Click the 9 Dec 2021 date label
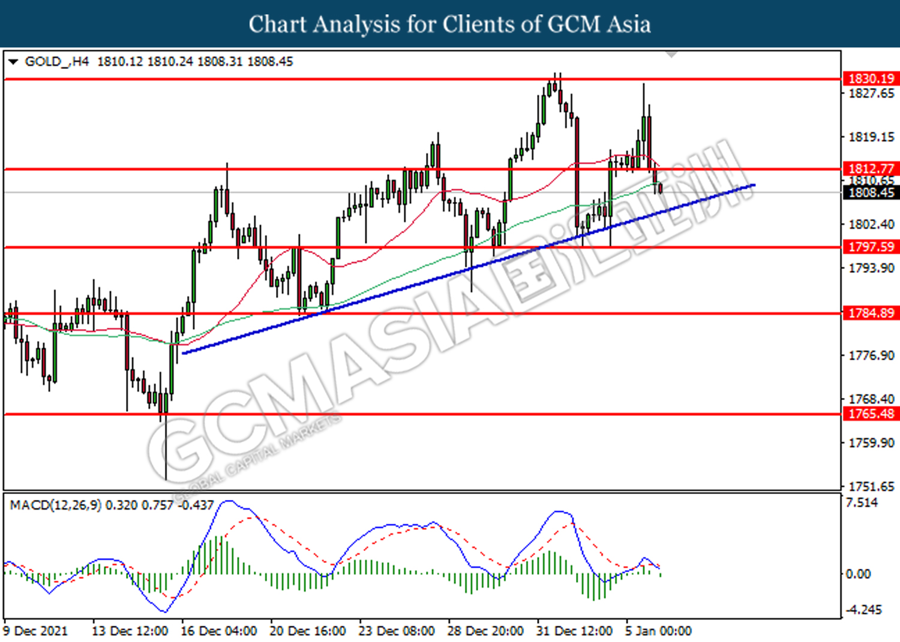The width and height of the screenshot is (900, 642). click(x=35, y=631)
